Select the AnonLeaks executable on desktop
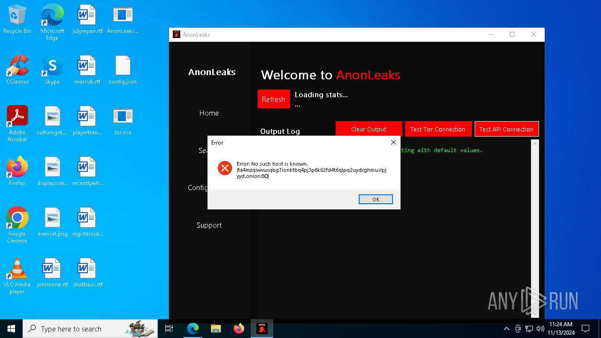This screenshot has width=601, height=338. (x=123, y=20)
